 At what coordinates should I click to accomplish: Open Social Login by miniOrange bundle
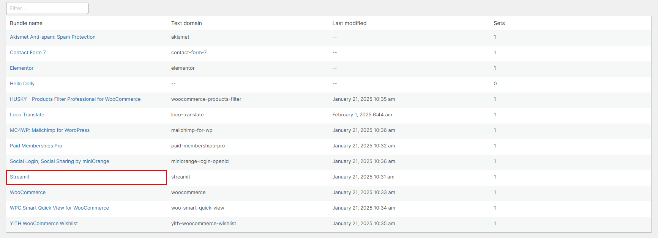60,161
